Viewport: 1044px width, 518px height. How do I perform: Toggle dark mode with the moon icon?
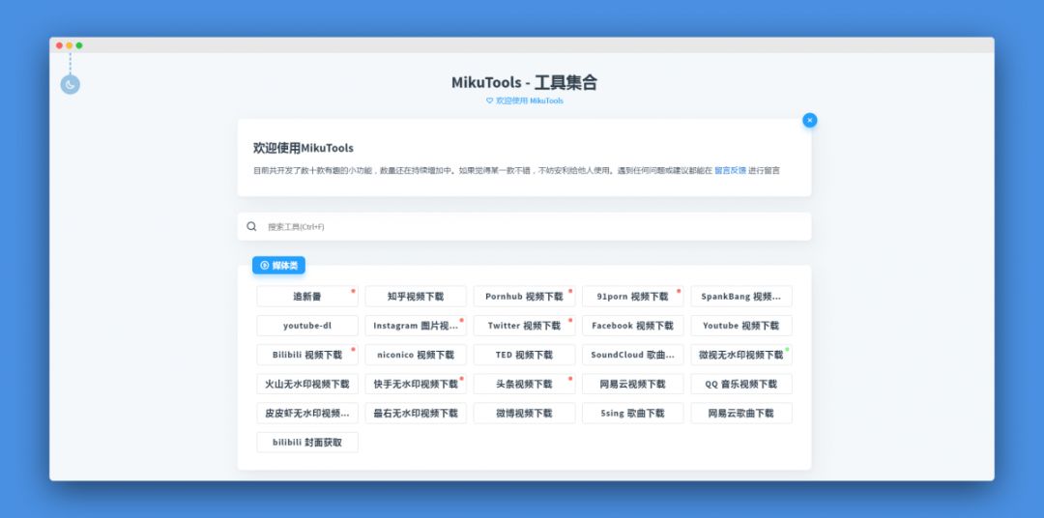70,84
